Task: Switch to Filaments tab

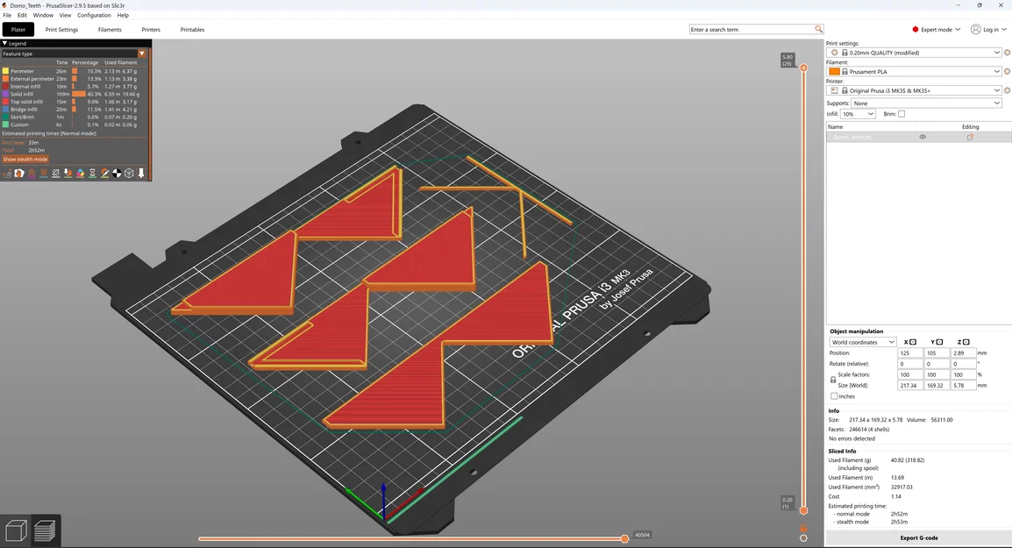Action: [110, 30]
